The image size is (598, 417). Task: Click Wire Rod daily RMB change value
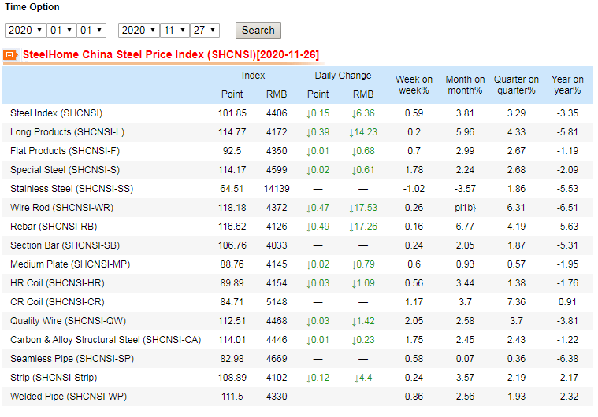tap(363, 208)
